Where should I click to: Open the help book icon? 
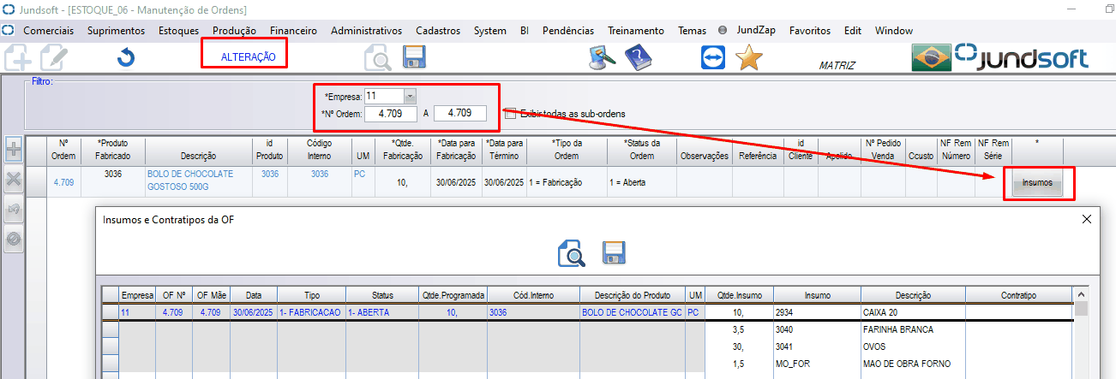pyautogui.click(x=639, y=58)
